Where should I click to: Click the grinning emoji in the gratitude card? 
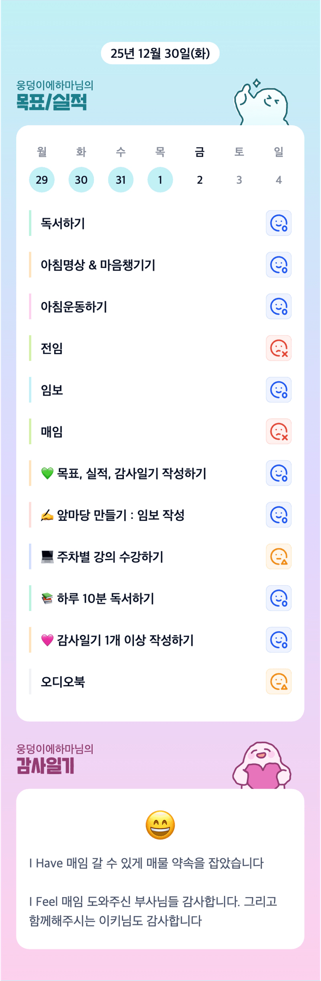pyautogui.click(x=160, y=825)
